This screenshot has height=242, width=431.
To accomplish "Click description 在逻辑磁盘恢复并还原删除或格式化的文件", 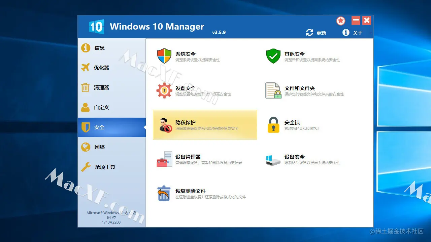I will pyautogui.click(x=210, y=197).
